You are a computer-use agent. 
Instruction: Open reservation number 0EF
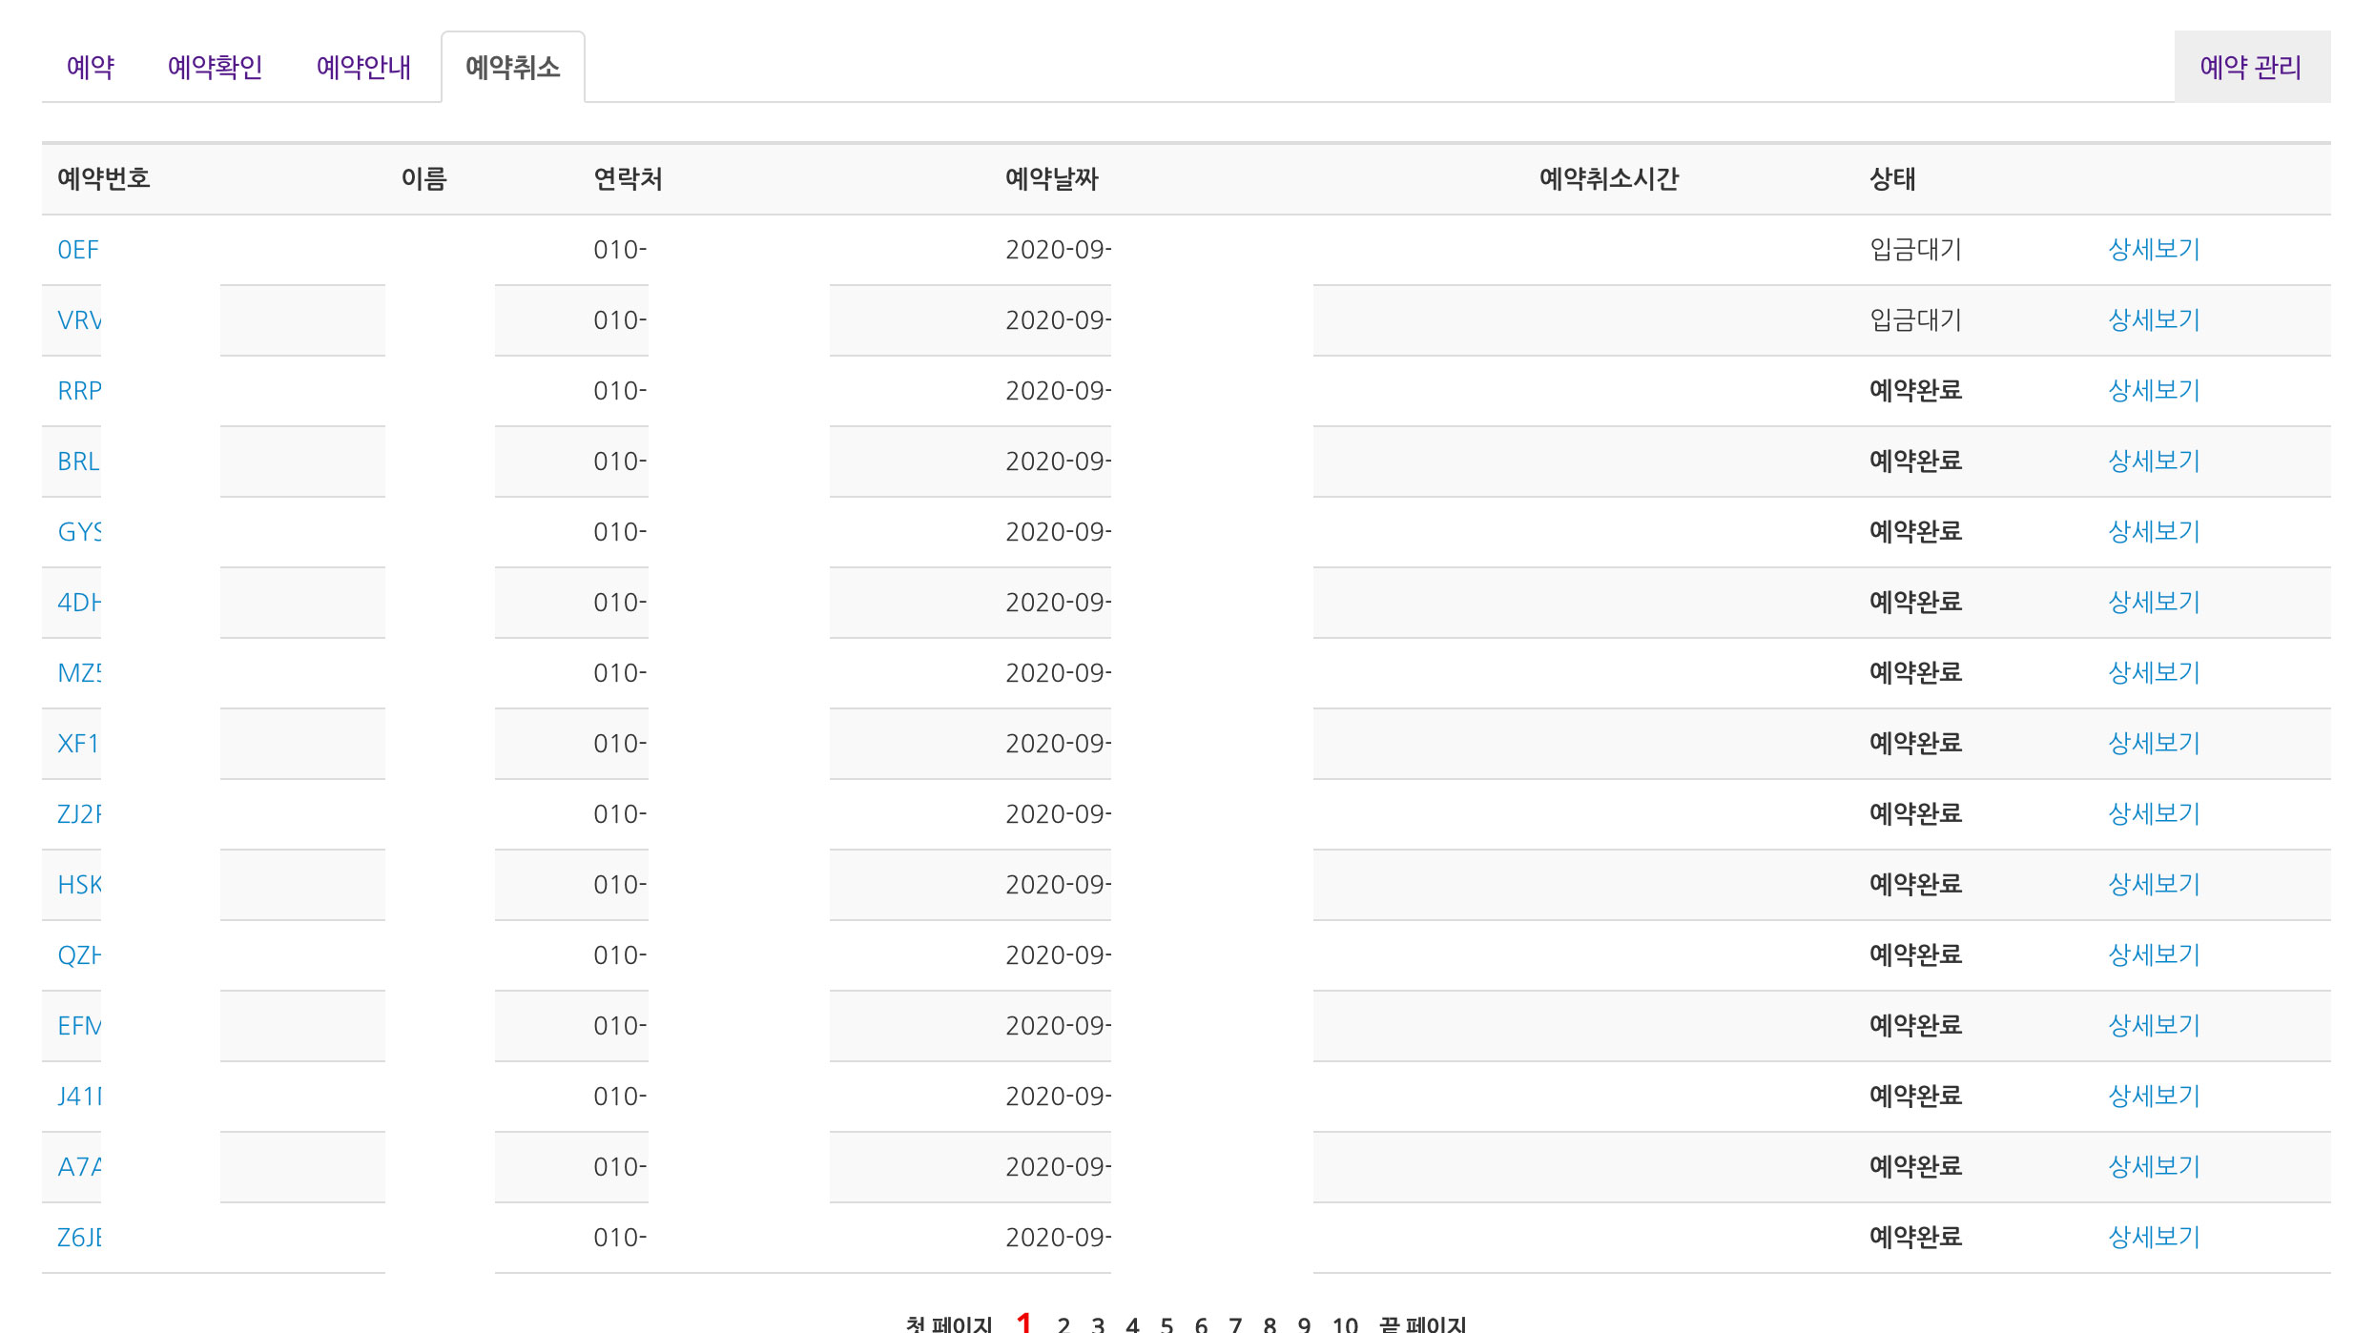click(x=78, y=250)
